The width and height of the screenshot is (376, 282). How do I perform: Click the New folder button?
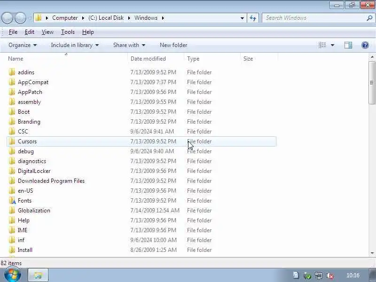coord(173,45)
